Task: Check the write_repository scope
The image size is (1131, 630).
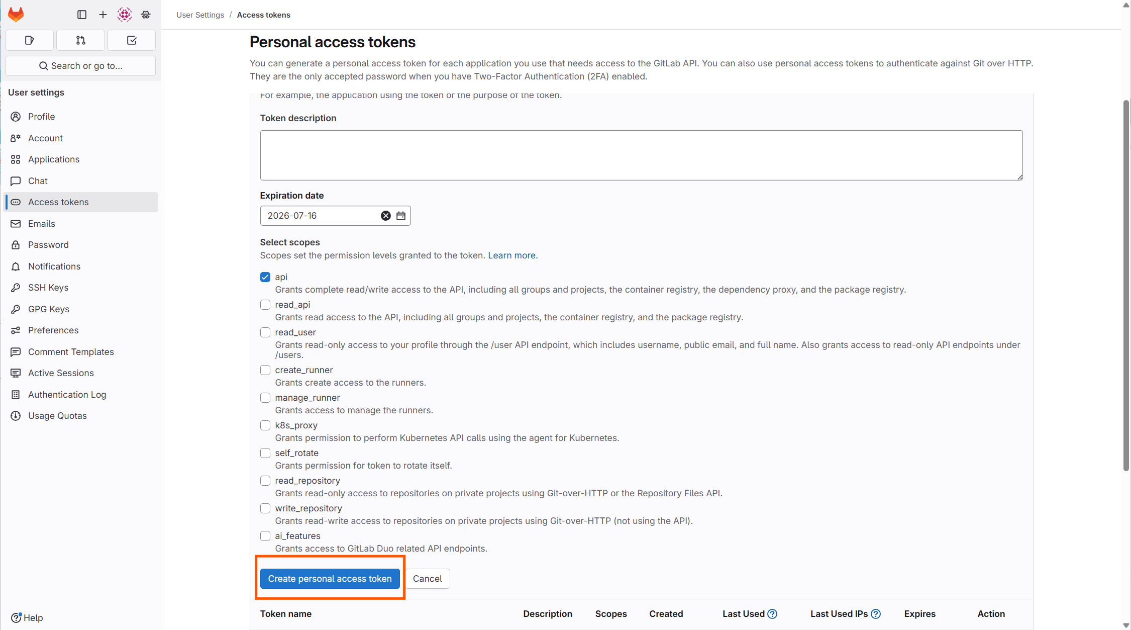Action: 265,508
